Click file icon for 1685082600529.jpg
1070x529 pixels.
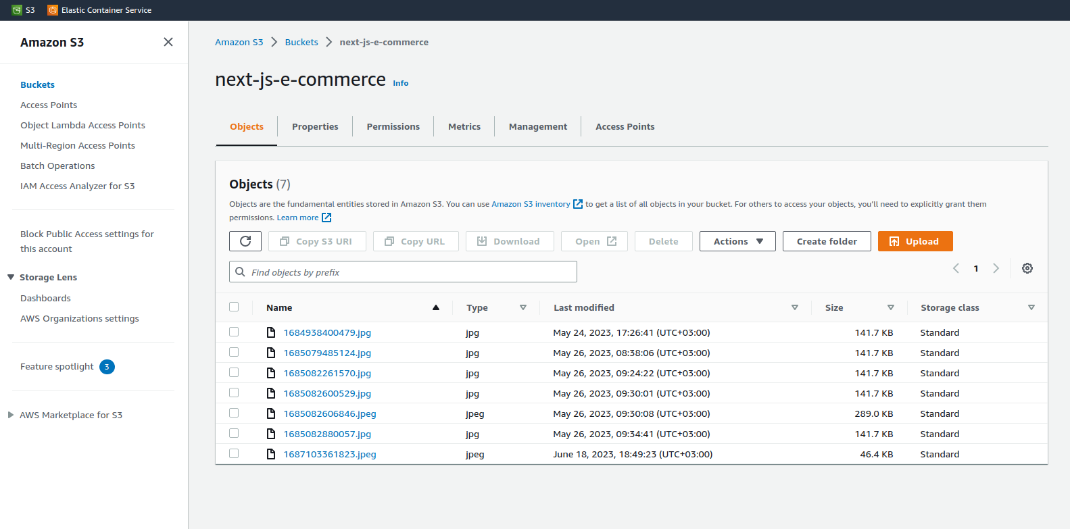point(271,393)
